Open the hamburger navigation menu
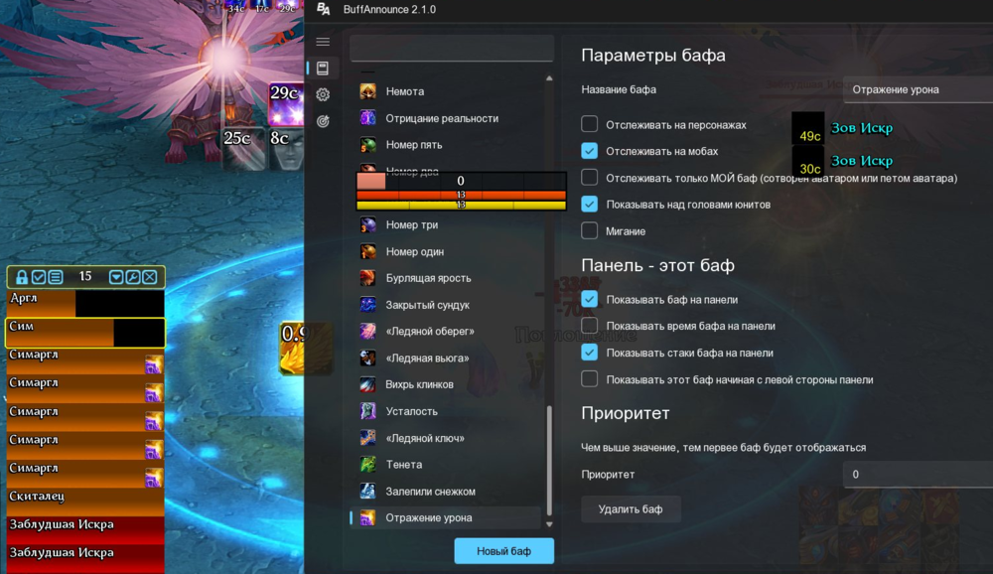The width and height of the screenshot is (993, 574). [322, 42]
